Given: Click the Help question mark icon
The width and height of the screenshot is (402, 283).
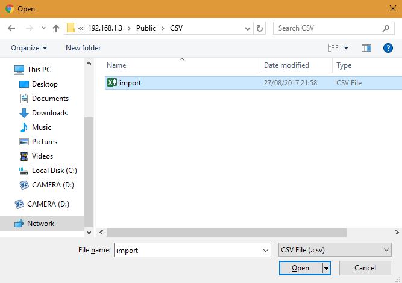Looking at the screenshot, I should (x=388, y=48).
